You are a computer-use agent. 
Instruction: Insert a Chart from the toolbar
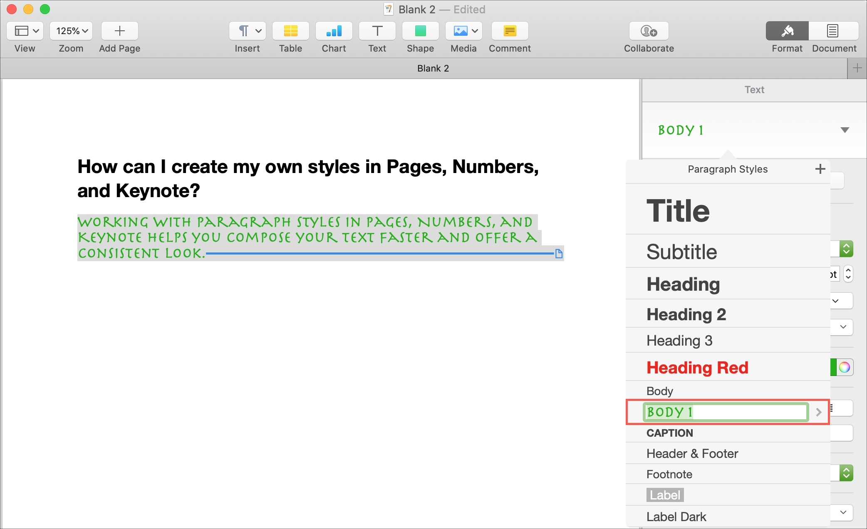[x=334, y=31]
